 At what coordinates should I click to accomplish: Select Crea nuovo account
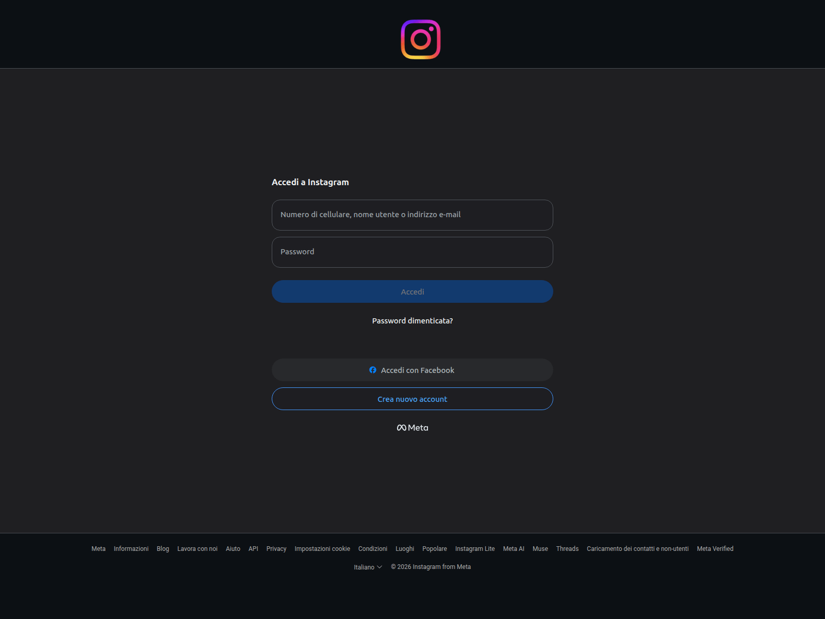[412, 399]
